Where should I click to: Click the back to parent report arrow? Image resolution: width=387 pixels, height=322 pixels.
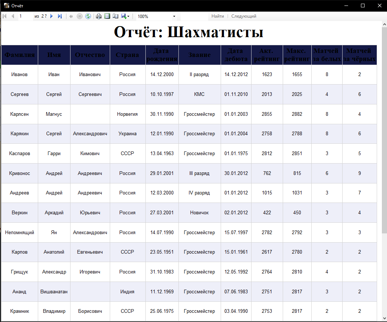(70, 16)
